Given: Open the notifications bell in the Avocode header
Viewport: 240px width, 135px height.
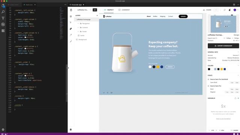Looking at the screenshot, I should click(x=229, y=10).
